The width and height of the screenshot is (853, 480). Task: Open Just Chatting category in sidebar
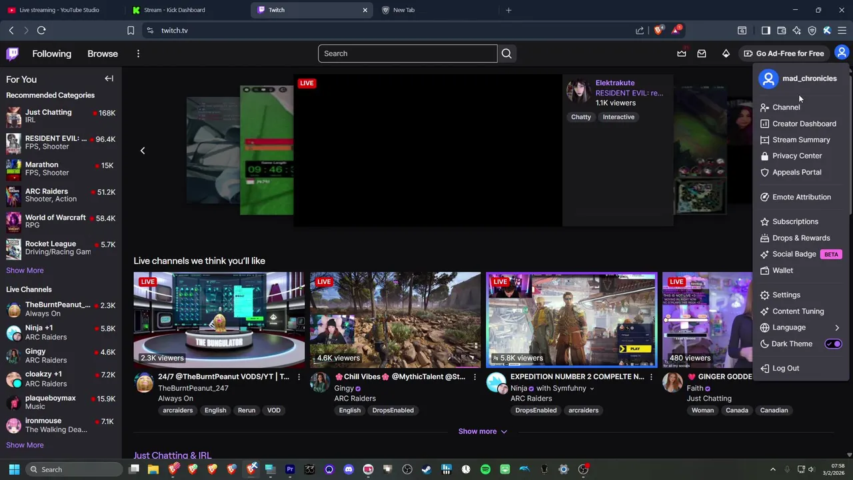pyautogui.click(x=61, y=116)
